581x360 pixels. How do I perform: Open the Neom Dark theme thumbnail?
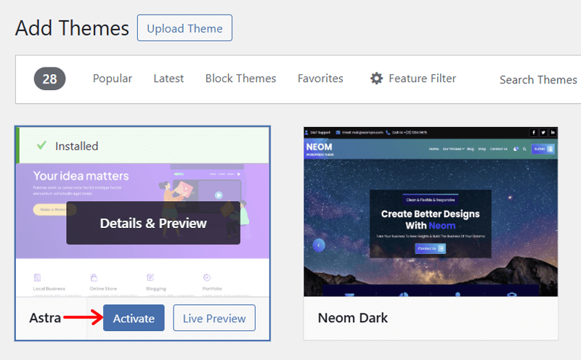[431, 211]
